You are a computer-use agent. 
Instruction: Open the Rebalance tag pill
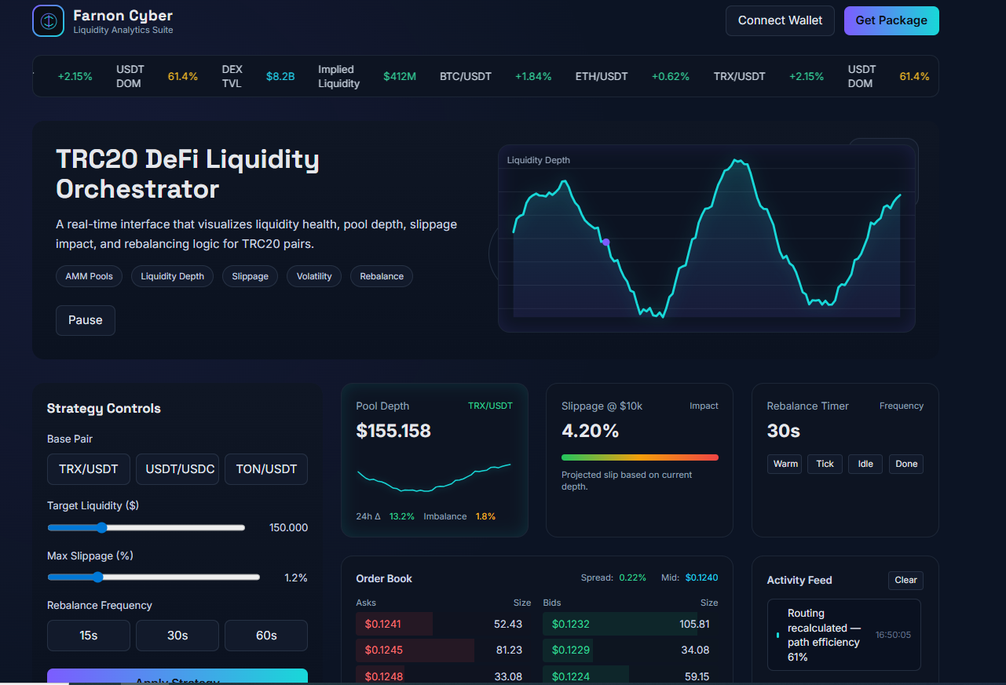click(x=382, y=276)
